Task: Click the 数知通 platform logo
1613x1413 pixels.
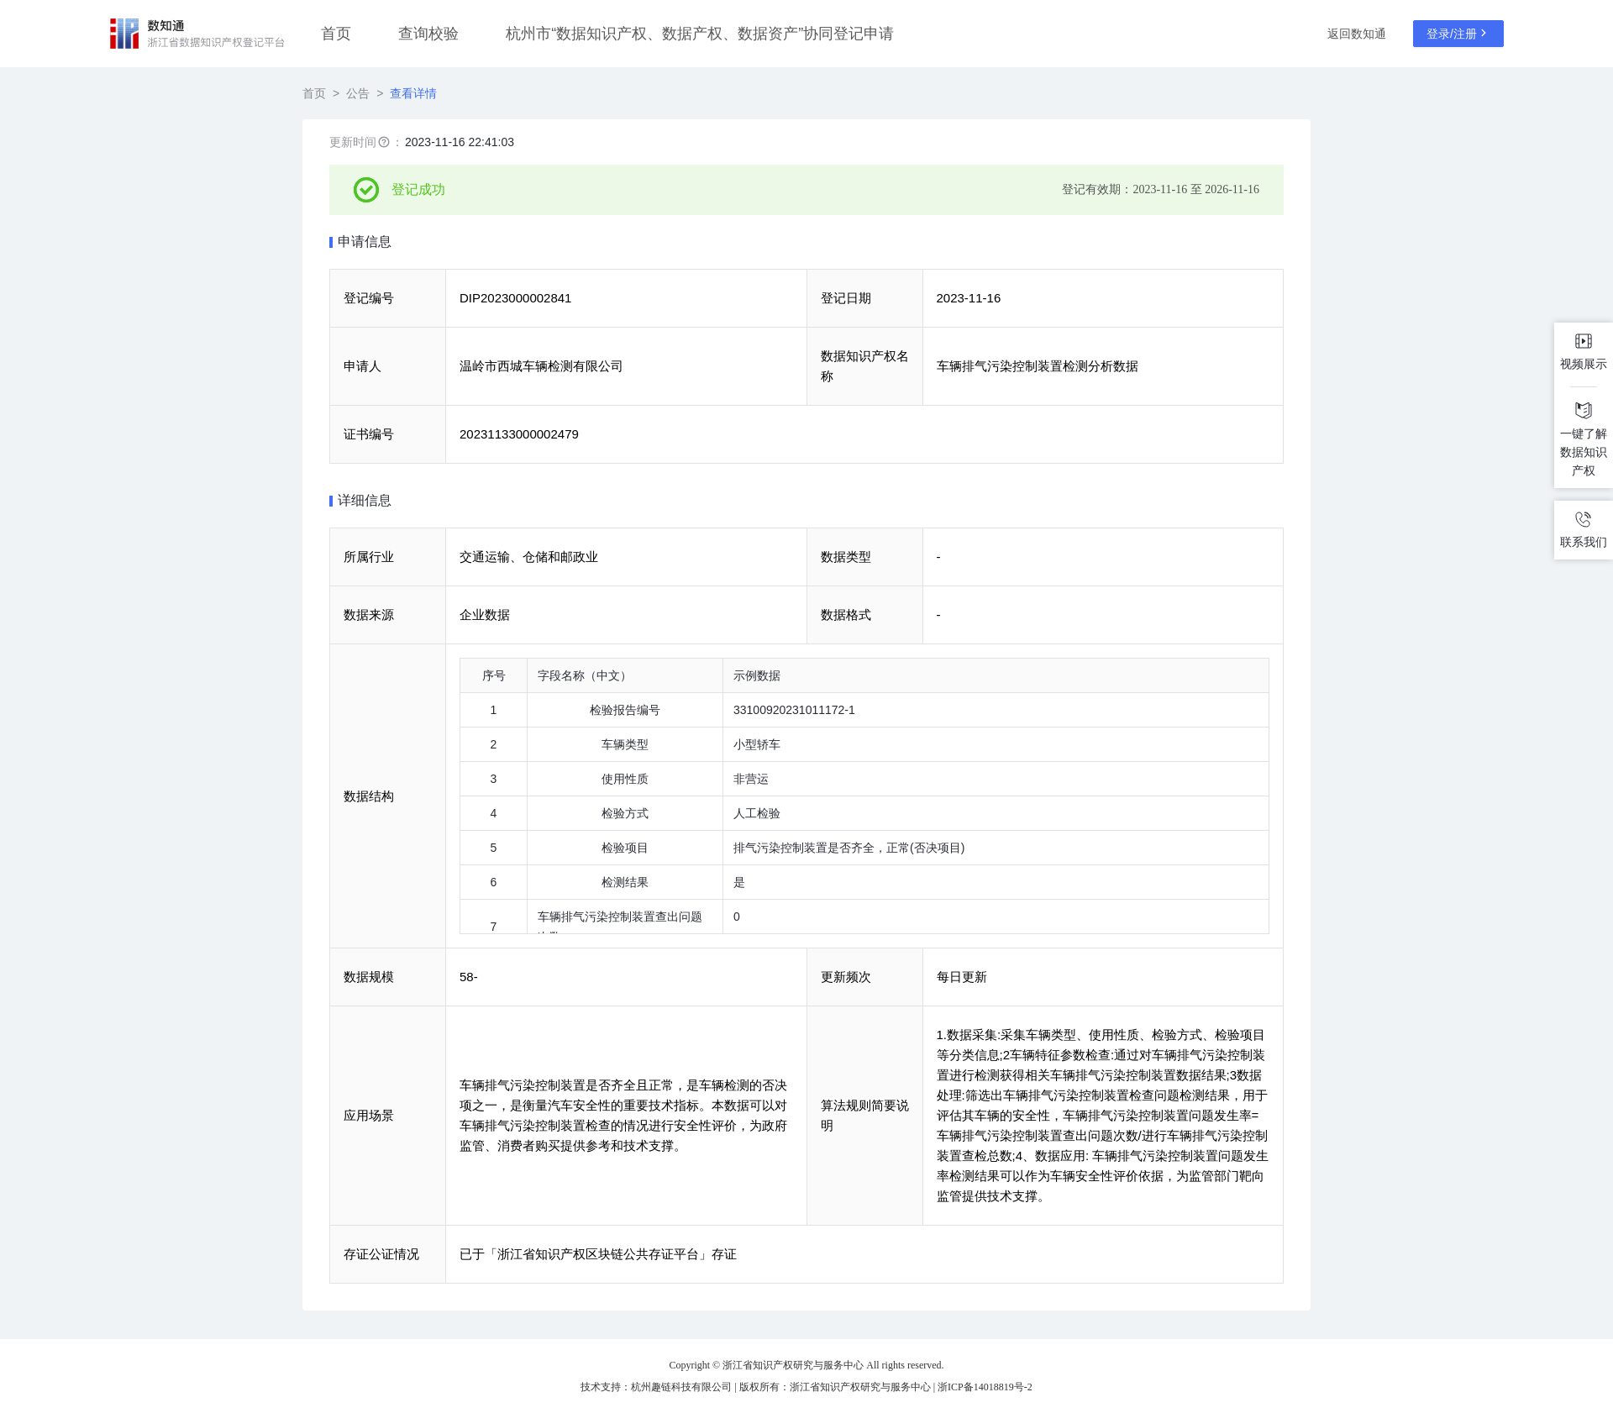Action: click(197, 34)
